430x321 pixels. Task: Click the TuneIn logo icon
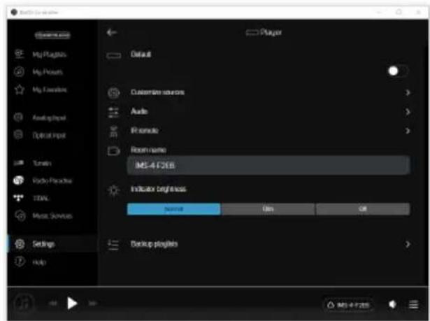(19, 163)
